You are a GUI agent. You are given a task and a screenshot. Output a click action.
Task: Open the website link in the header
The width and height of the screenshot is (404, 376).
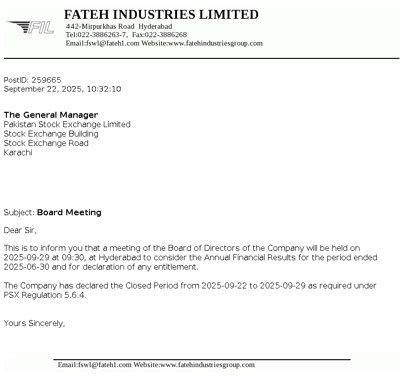[215, 43]
